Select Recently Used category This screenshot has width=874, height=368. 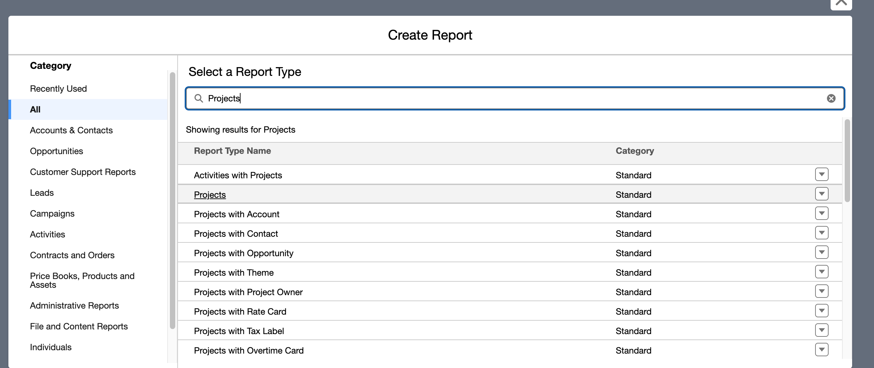point(58,89)
